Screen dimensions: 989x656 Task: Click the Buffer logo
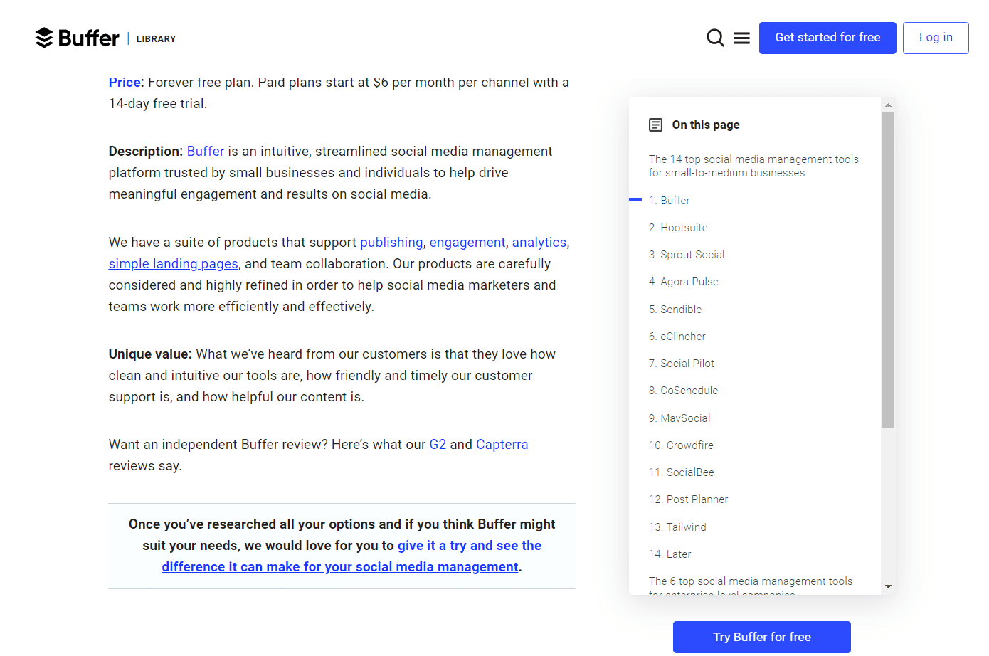click(x=77, y=38)
